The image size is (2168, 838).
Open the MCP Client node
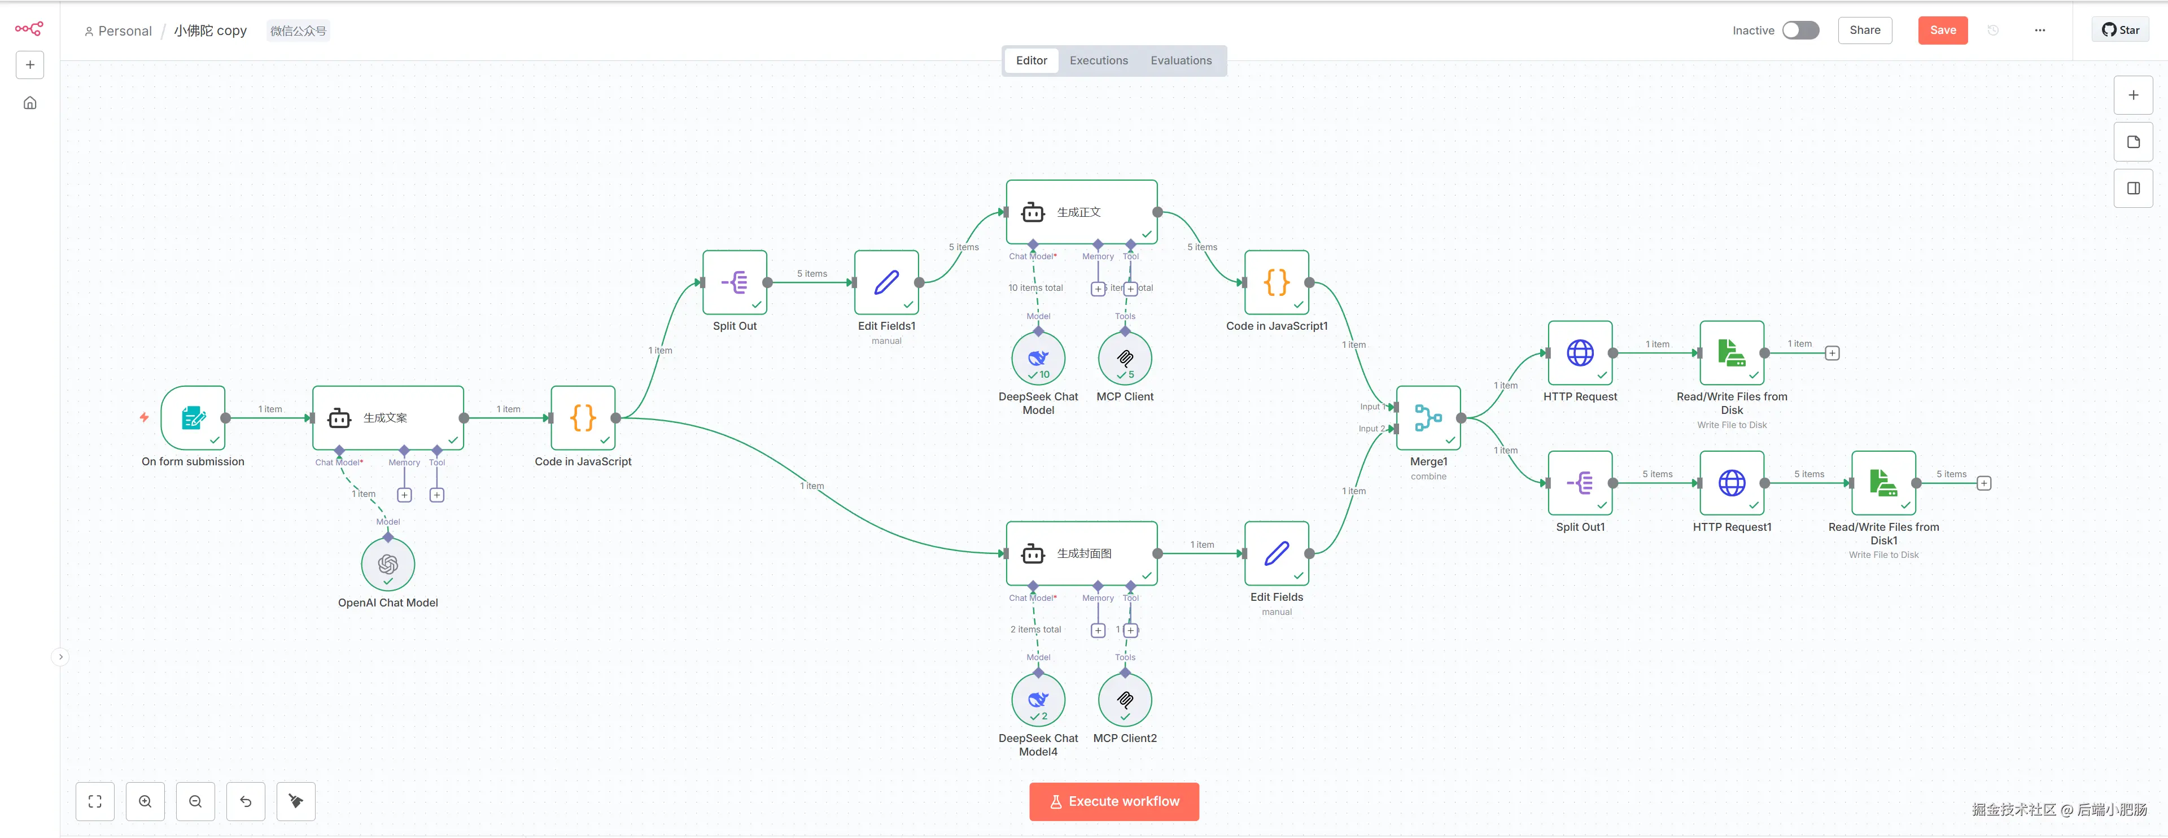click(1125, 359)
